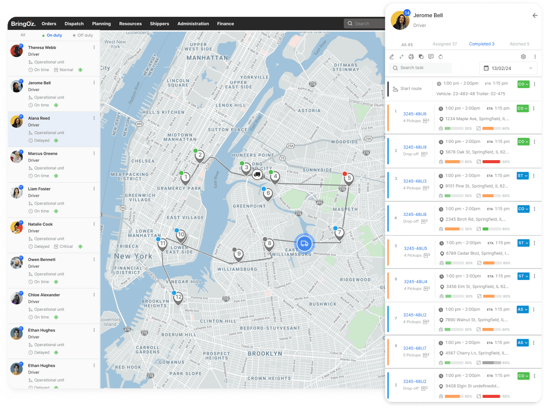The width and height of the screenshot is (549, 408).
Task: Open the Planning menu
Action: (101, 24)
